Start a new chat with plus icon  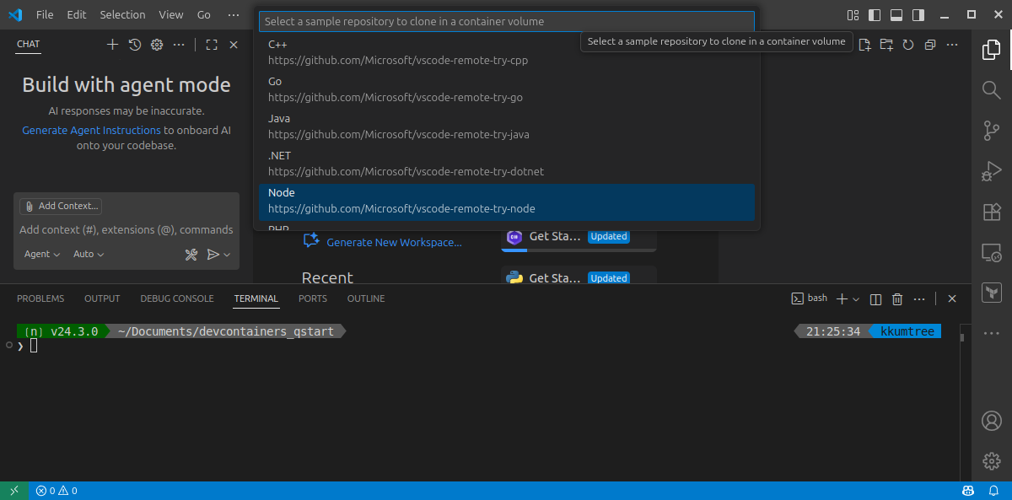pyautogui.click(x=112, y=45)
